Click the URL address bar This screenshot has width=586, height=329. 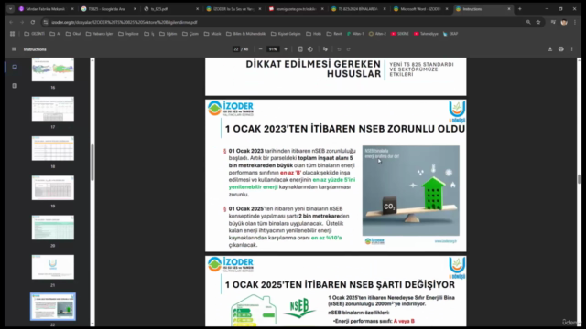click(284, 22)
